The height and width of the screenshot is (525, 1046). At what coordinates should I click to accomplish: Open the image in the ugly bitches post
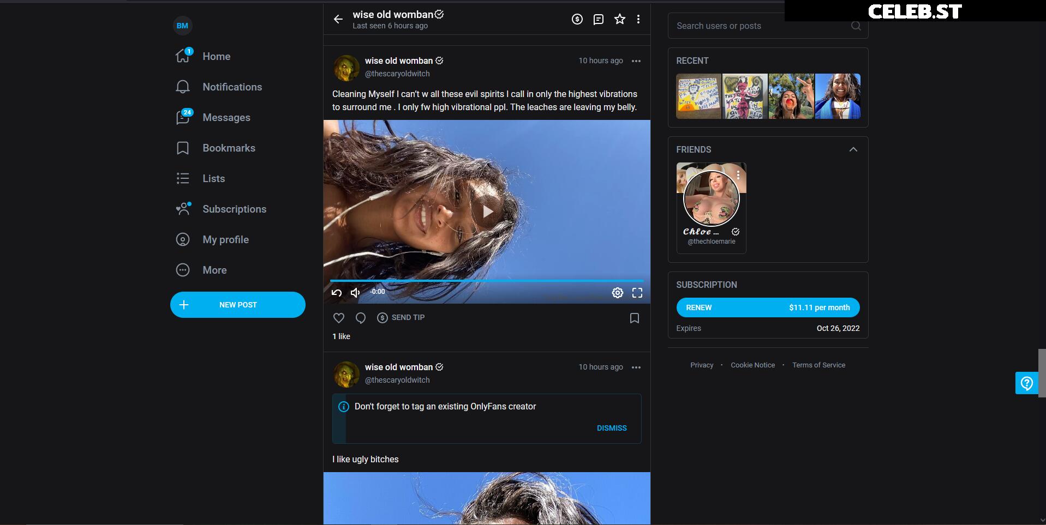(x=487, y=498)
